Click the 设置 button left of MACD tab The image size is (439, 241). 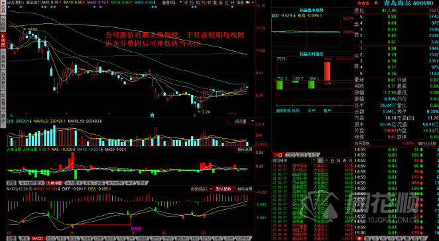coord(11,238)
